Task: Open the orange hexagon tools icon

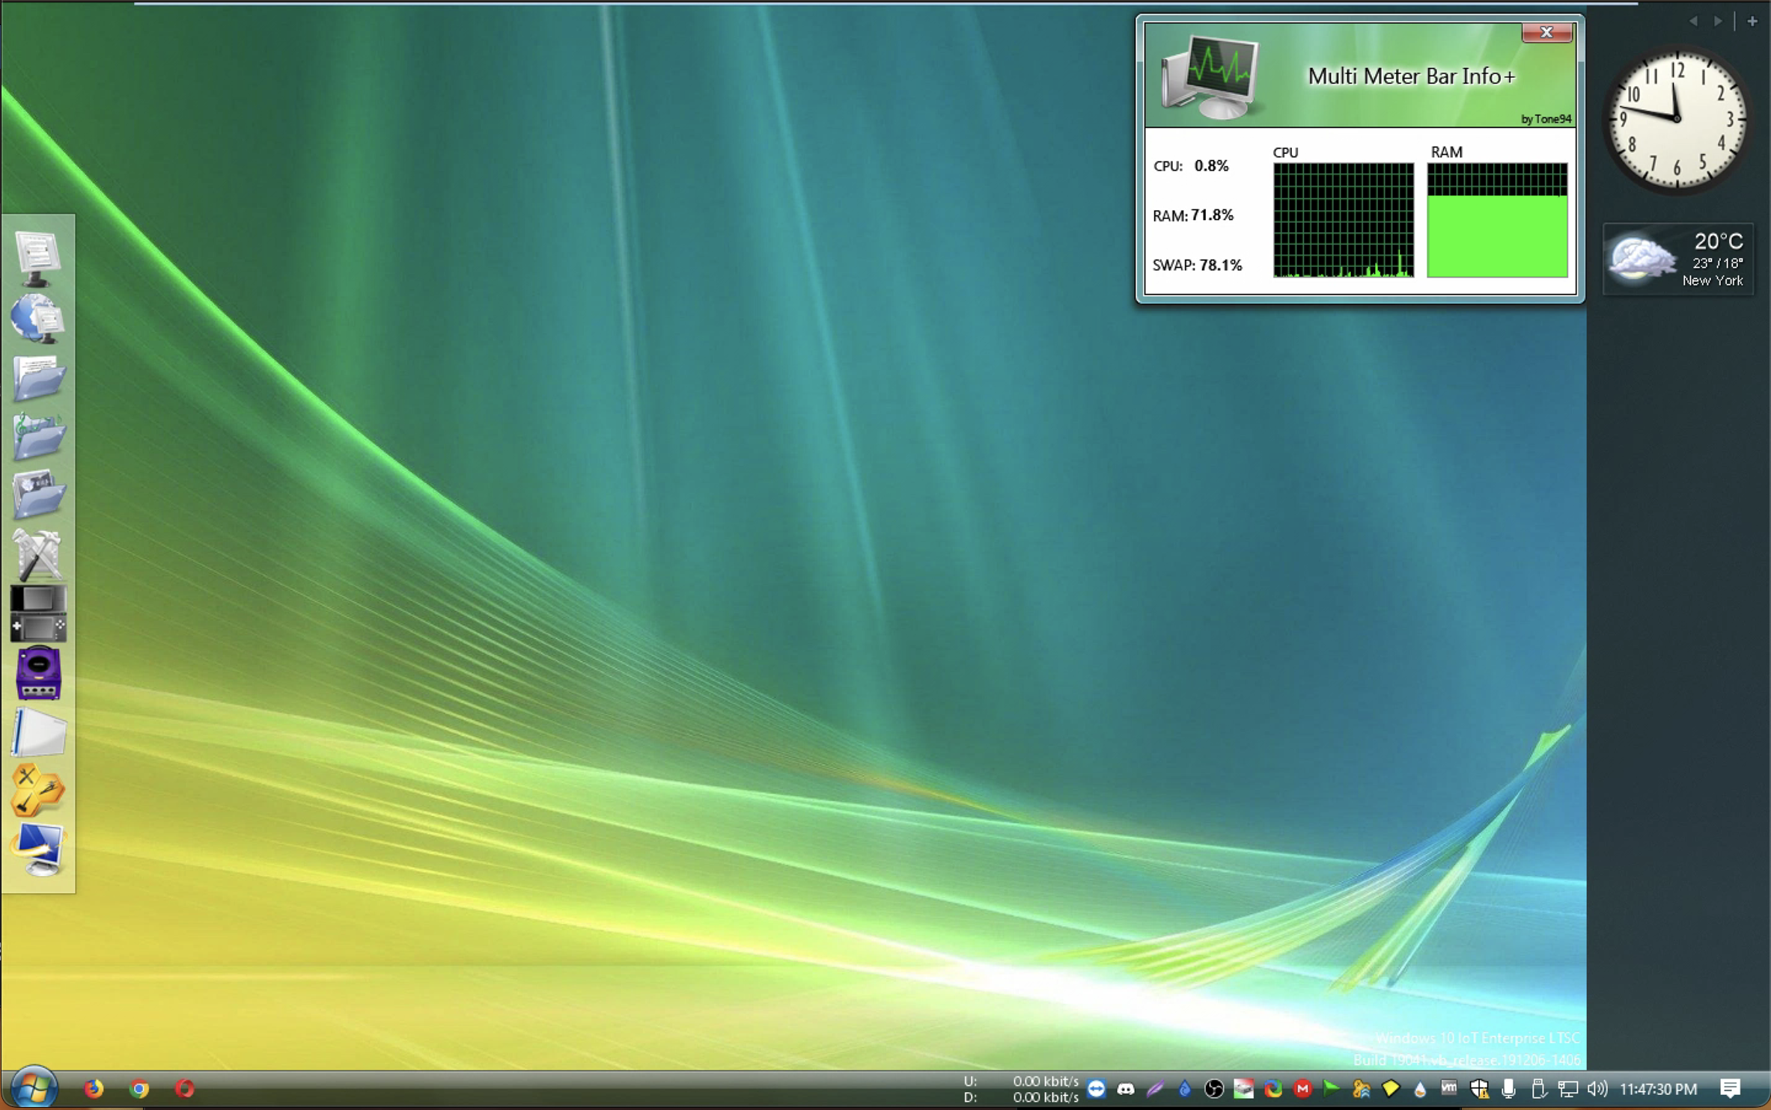Action: click(x=37, y=791)
